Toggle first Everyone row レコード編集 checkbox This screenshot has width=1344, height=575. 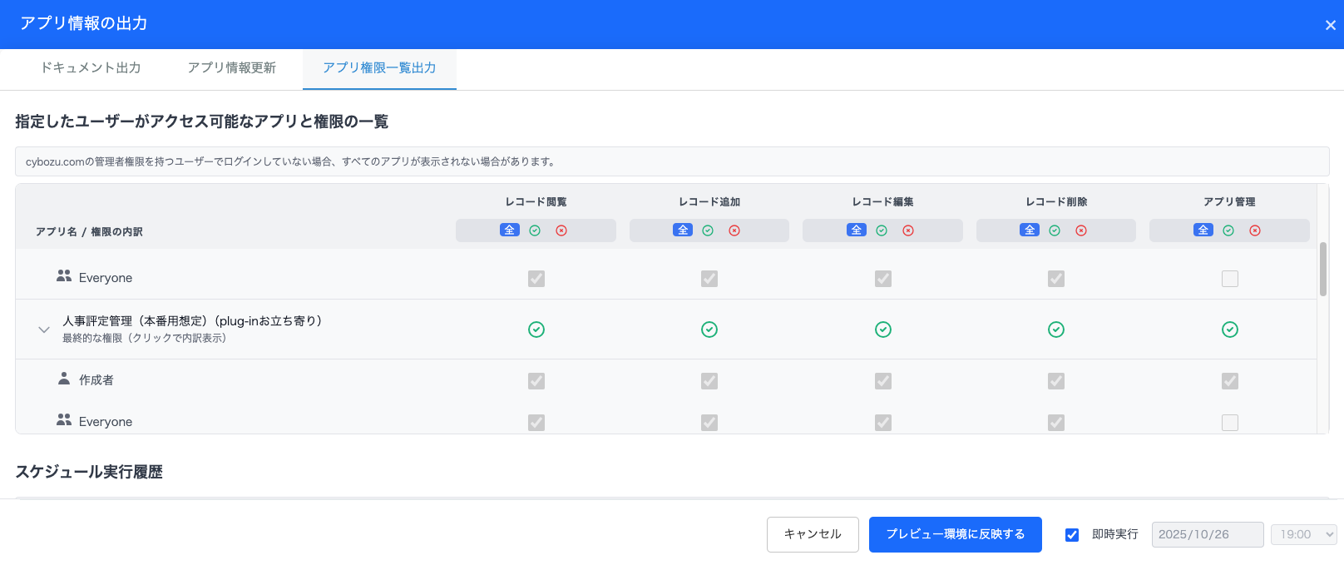coord(883,279)
